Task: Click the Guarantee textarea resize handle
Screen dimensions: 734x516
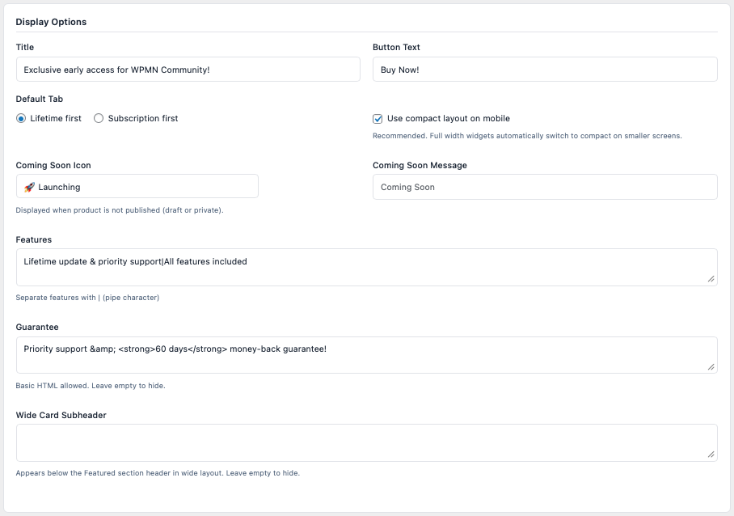Action: point(711,367)
